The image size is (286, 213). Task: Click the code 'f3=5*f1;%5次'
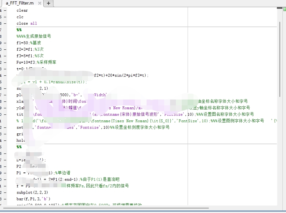(x=30, y=56)
